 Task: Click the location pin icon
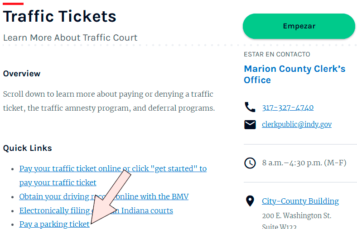[250, 201]
